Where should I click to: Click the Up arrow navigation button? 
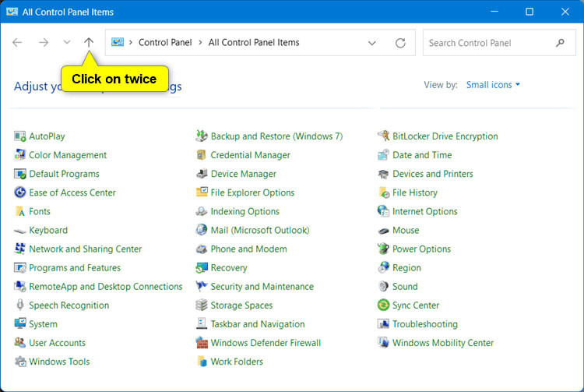click(89, 43)
